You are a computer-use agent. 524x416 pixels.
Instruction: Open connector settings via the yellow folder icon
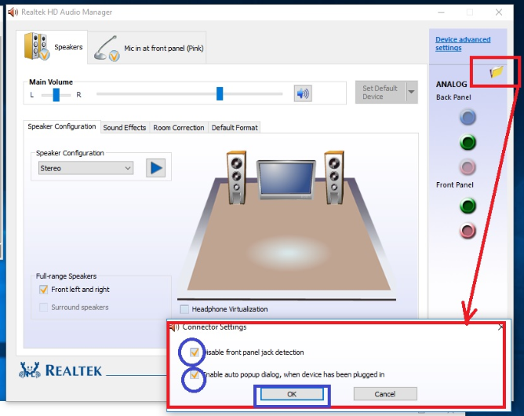497,71
